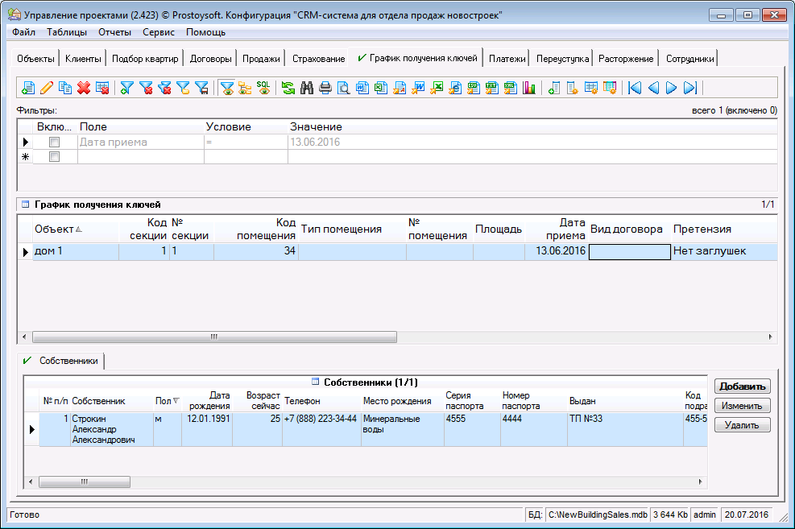This screenshot has height=529, width=795.
Task: Collapse the 'График получения ключей' table panel icon
Action: [x=26, y=205]
